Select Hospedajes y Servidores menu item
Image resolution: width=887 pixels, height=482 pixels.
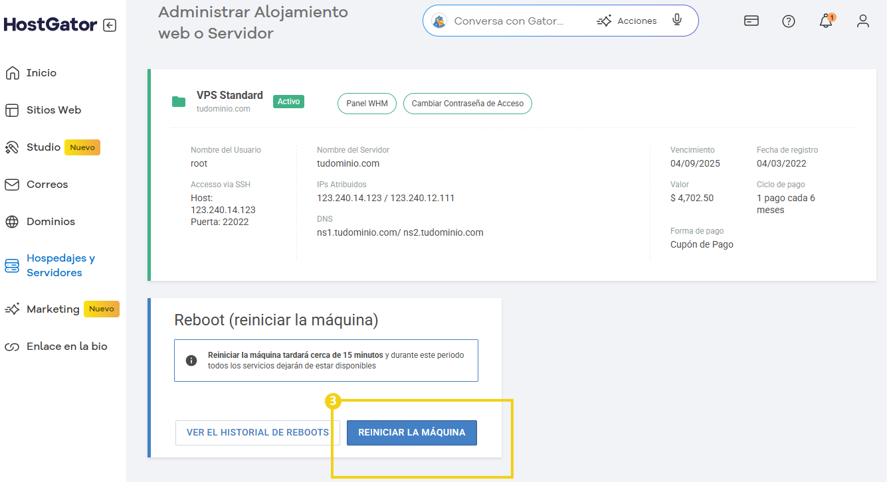click(60, 266)
